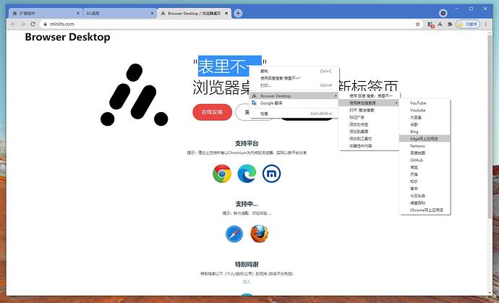The image size is (499, 303).
Task: Select 添加到工具栏 in the submenu
Action: coord(369,139)
